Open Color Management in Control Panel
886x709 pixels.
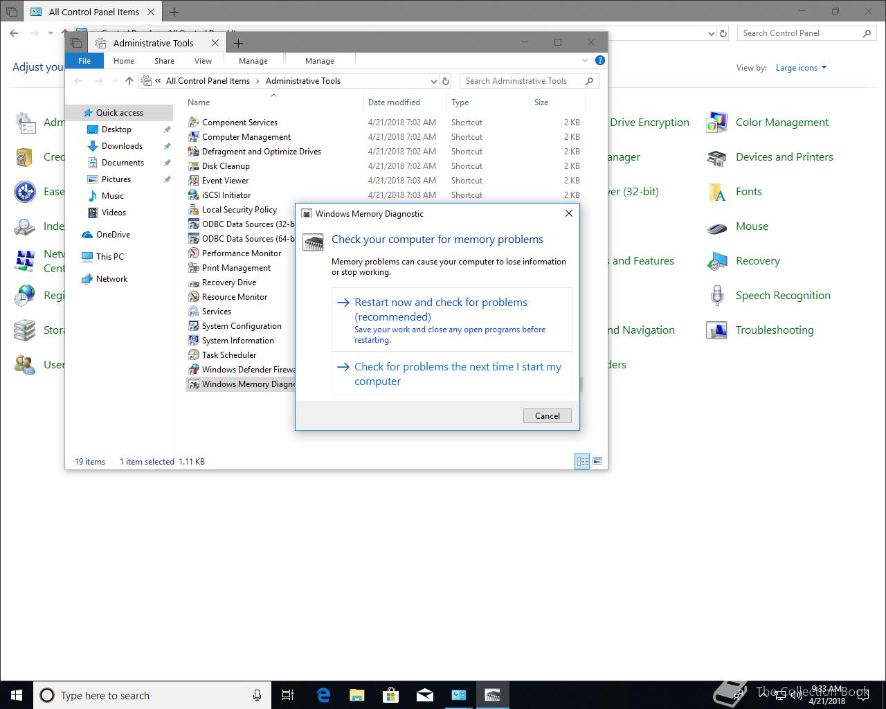[x=768, y=123]
